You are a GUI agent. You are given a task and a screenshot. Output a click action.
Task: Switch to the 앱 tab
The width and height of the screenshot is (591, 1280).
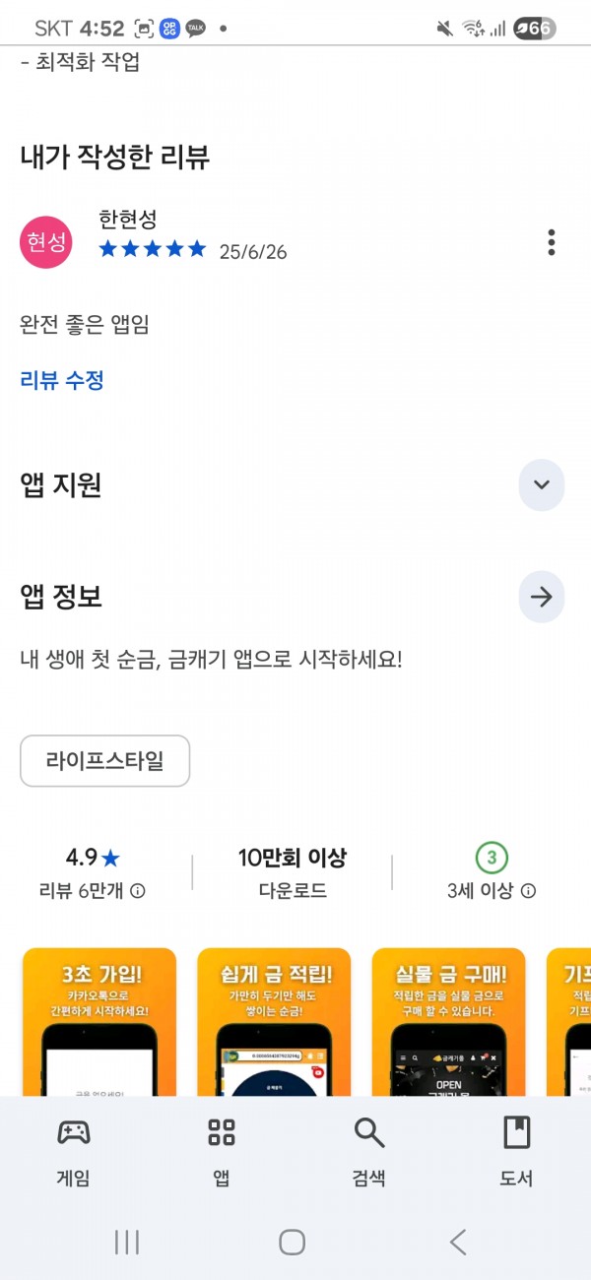pyautogui.click(x=222, y=1151)
